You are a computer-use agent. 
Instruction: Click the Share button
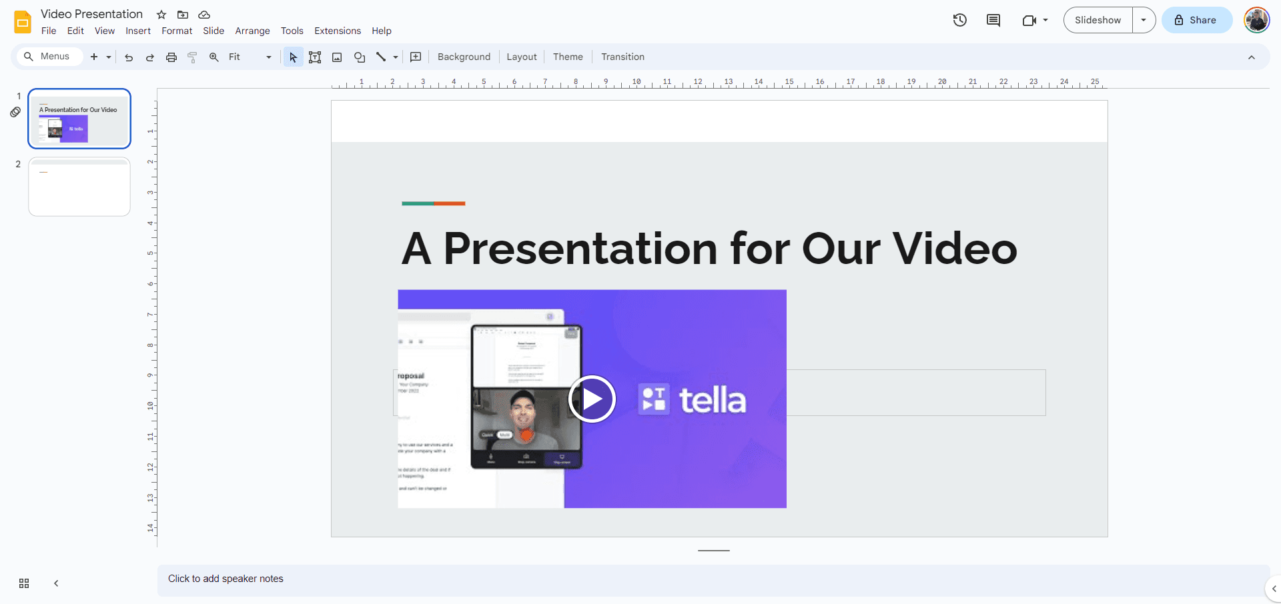coord(1197,20)
